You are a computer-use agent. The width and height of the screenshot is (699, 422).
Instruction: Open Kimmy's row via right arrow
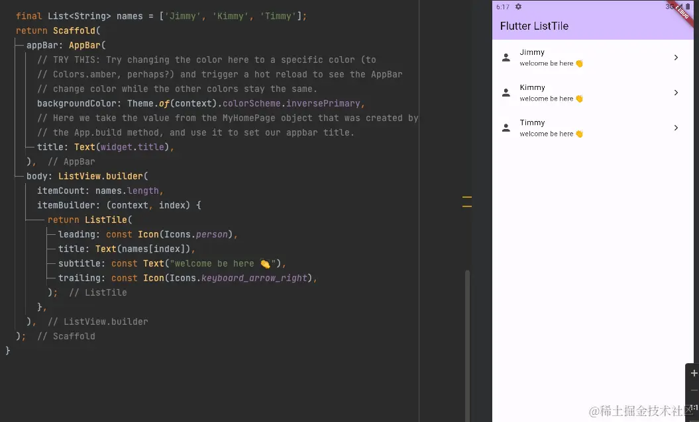(x=676, y=93)
